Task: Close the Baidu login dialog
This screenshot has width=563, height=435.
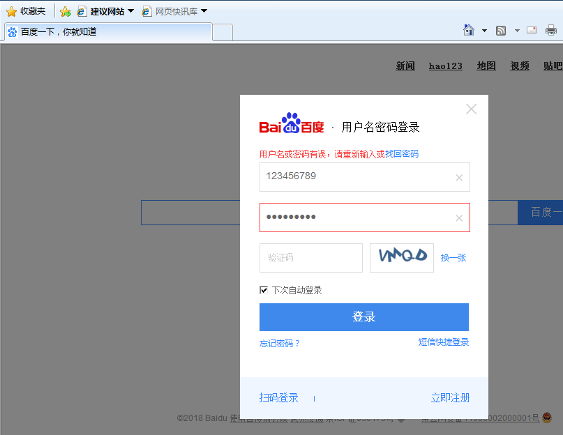Action: tap(471, 109)
